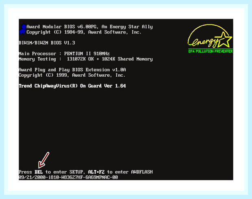Click the 'BIW1M/BIW2M BIOS V1.3' text
252x199 pixels.
point(47,43)
